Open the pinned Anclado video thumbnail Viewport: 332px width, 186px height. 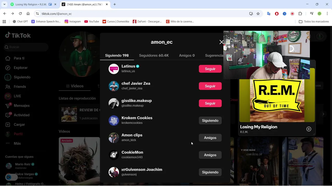[79, 161]
